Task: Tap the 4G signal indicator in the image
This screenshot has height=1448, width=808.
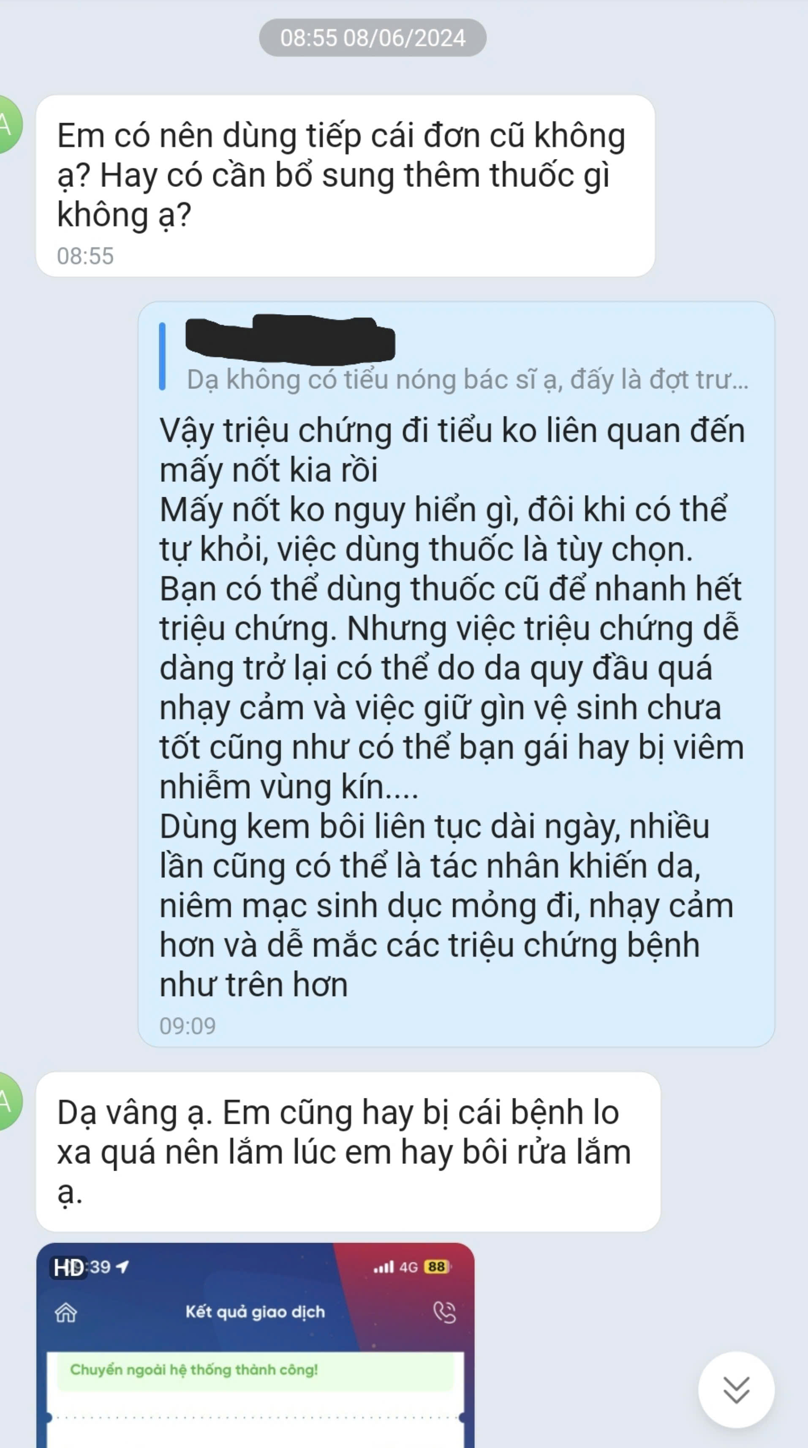Action: (x=408, y=1267)
